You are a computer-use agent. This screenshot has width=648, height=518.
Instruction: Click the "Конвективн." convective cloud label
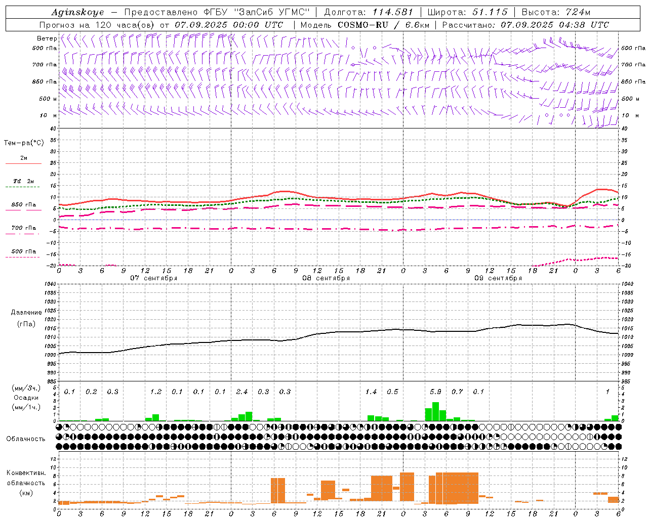pos(26,473)
